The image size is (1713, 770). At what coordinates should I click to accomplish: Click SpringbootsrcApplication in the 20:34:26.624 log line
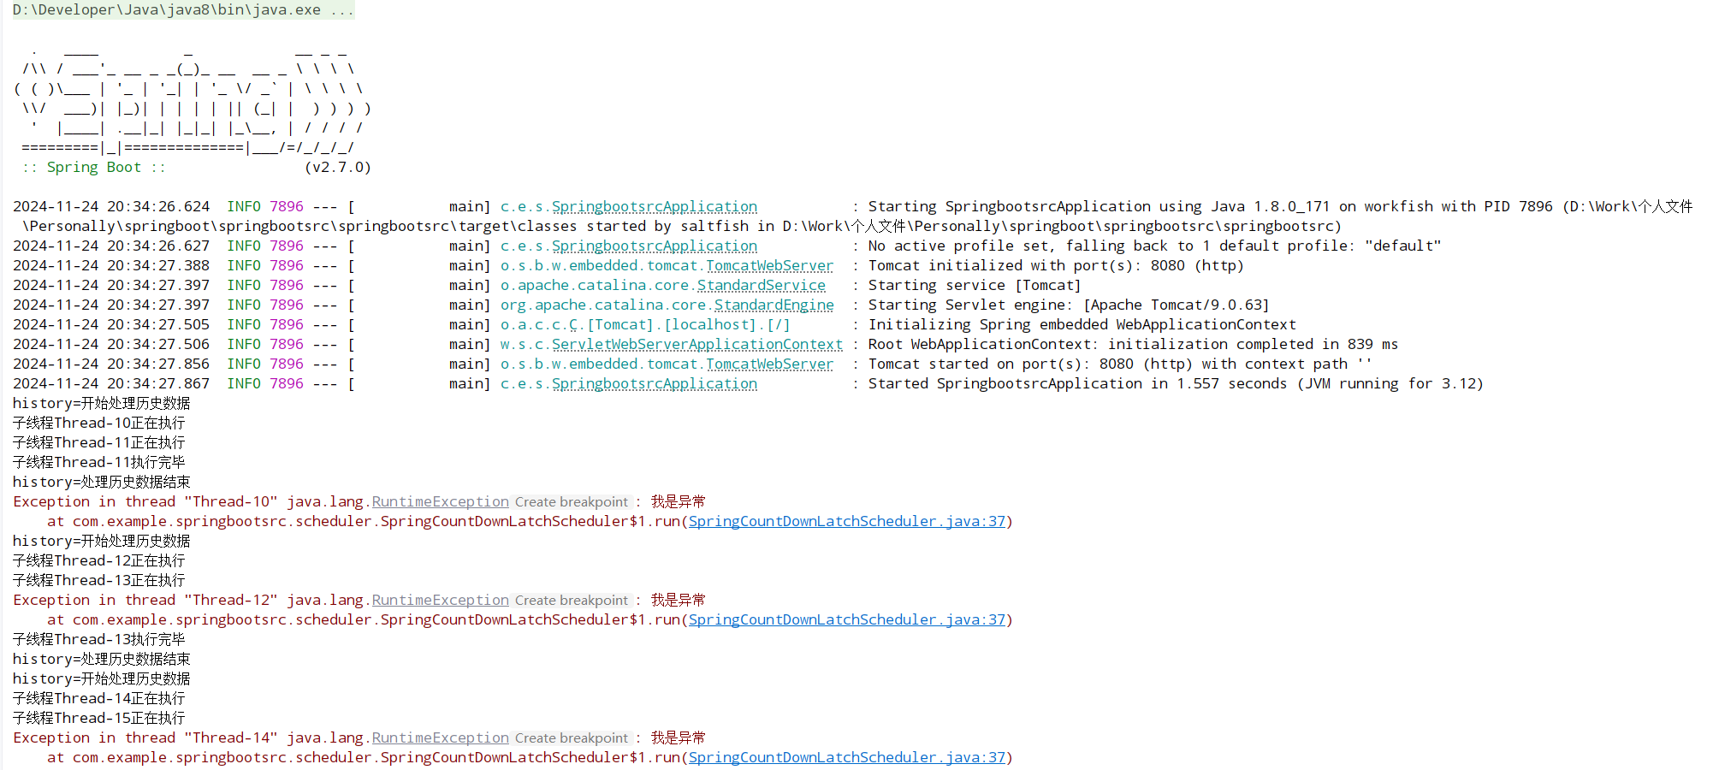[x=654, y=207]
